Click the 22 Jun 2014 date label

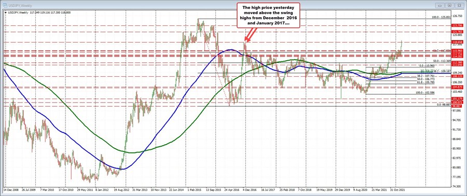176,189
